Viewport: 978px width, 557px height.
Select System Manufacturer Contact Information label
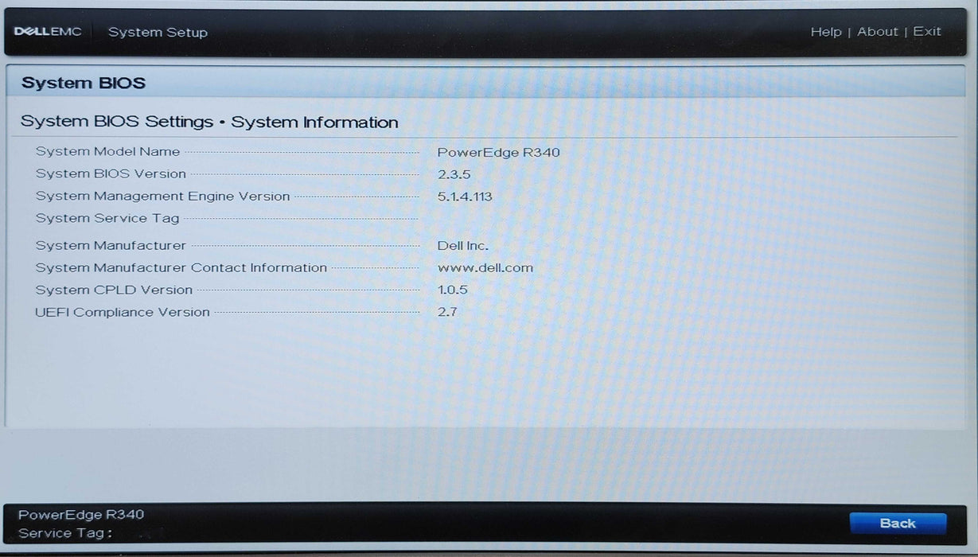coord(181,267)
